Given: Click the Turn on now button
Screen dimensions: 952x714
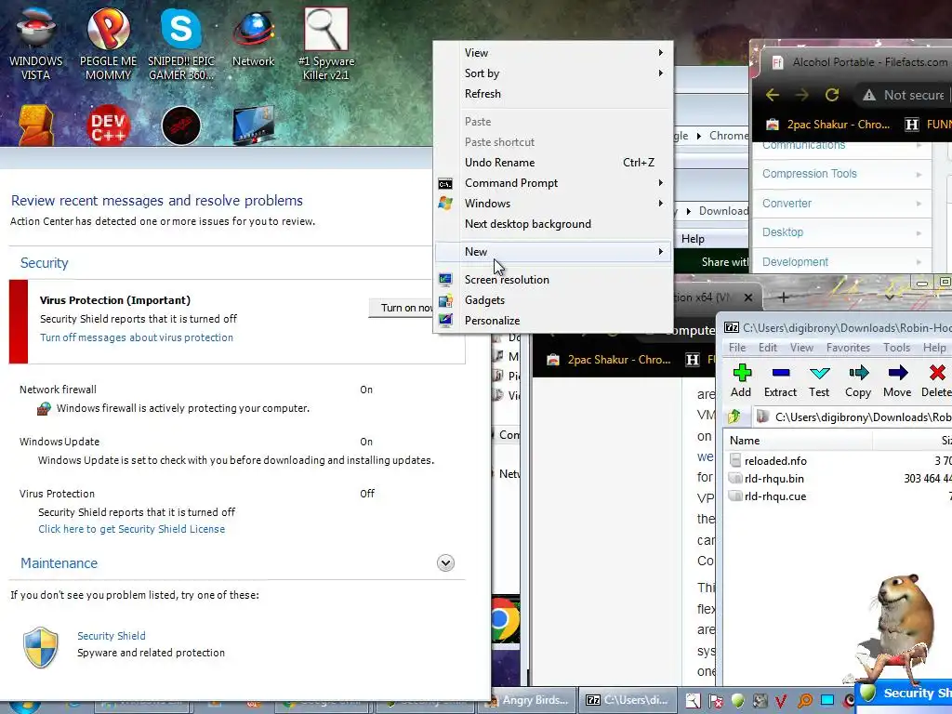Looking at the screenshot, I should tap(402, 308).
